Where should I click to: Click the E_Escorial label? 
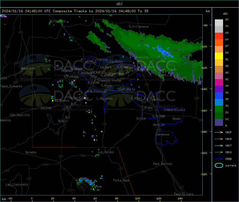99,91
